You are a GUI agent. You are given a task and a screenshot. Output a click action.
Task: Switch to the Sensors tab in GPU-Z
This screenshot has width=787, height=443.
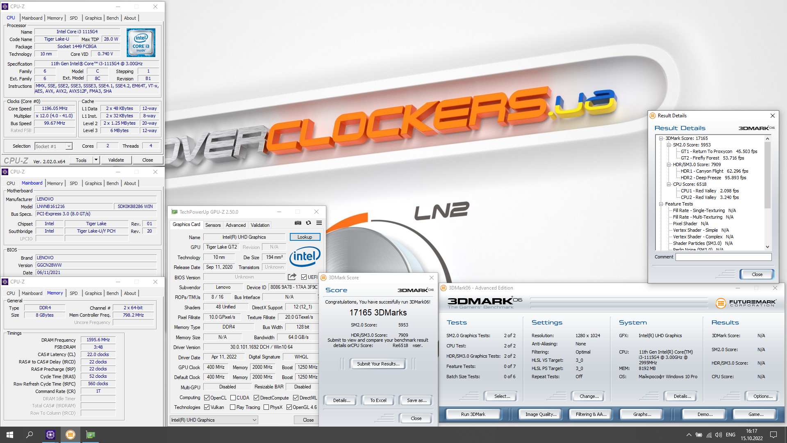pos(213,225)
